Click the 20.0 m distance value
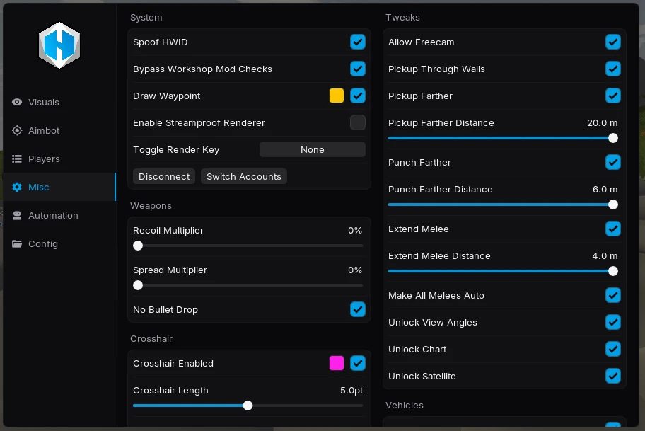The height and width of the screenshot is (431, 645). [603, 122]
